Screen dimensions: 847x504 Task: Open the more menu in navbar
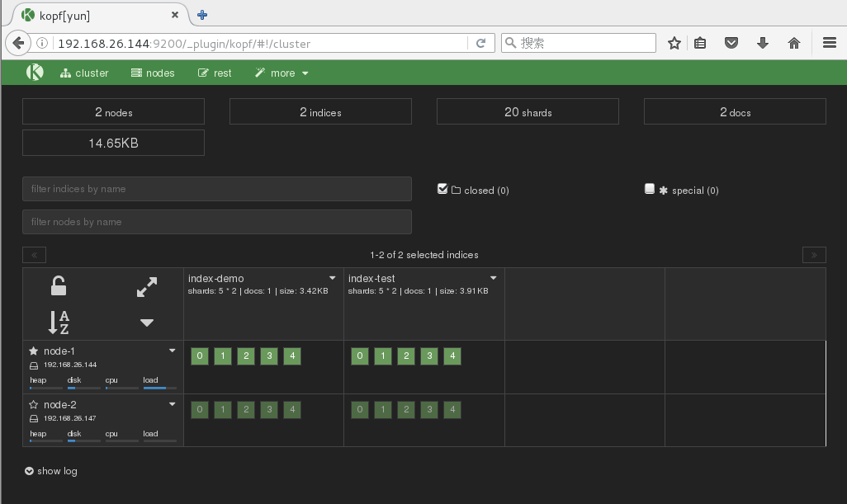[x=281, y=73]
